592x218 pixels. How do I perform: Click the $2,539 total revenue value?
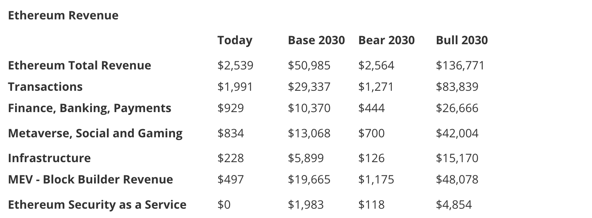point(235,65)
